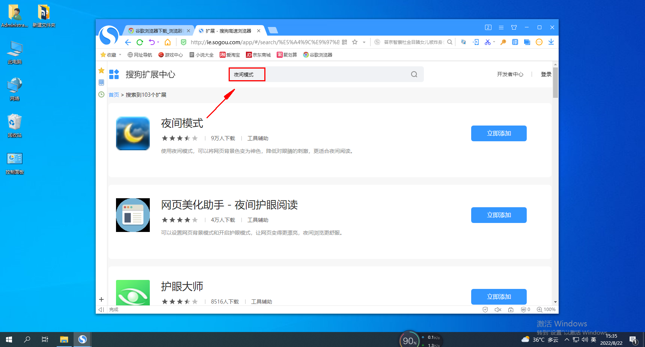This screenshot has height=347, width=645.
Task: Click the browser address bar URL
Action: pyautogui.click(x=265, y=42)
